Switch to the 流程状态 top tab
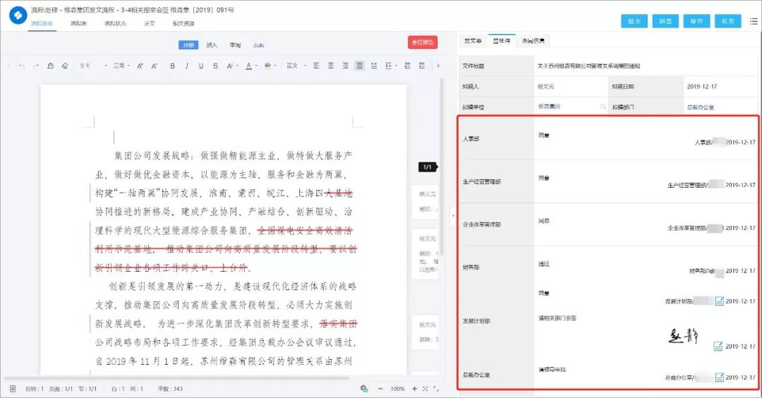Image resolution: width=762 pixels, height=398 pixels. click(x=115, y=23)
